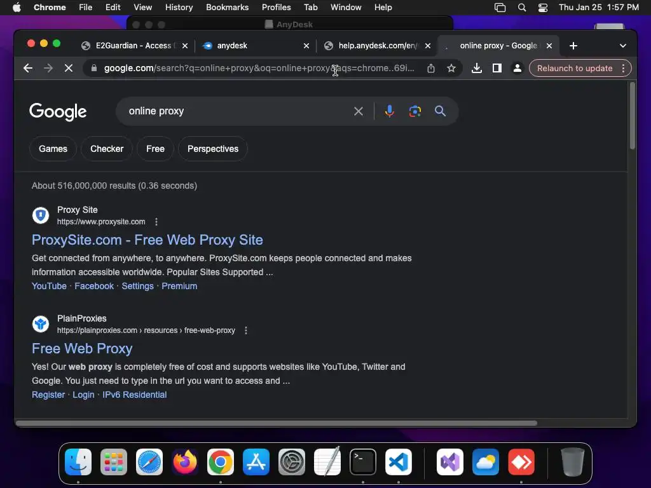Open IPv6 Residential sitelink
The image size is (651, 488).
click(x=135, y=395)
